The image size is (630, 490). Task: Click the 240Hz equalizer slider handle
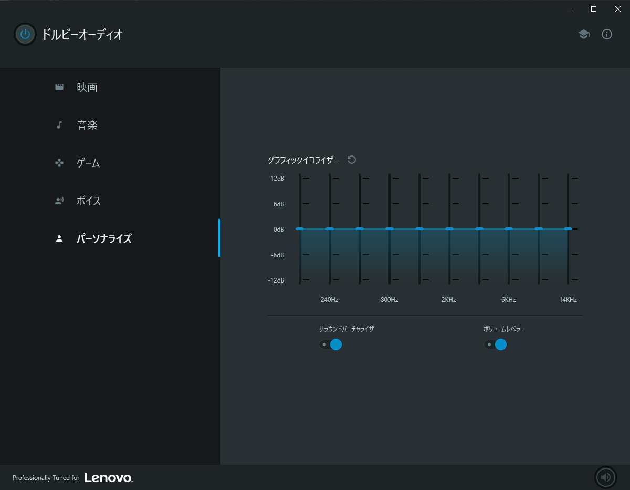(x=330, y=229)
